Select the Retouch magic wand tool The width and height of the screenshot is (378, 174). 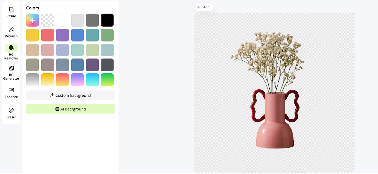point(11,32)
